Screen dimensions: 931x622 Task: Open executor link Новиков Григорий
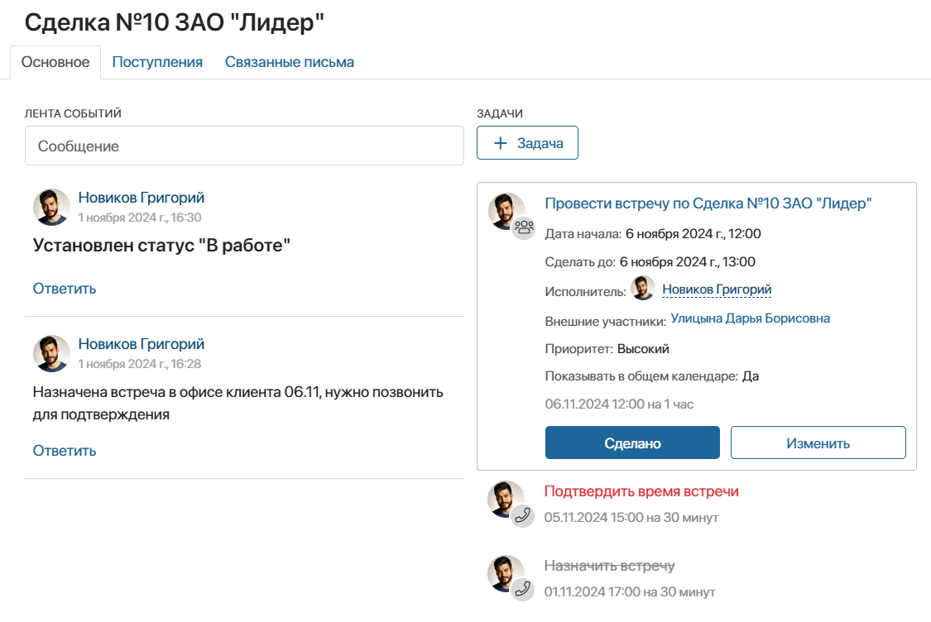[x=717, y=289]
